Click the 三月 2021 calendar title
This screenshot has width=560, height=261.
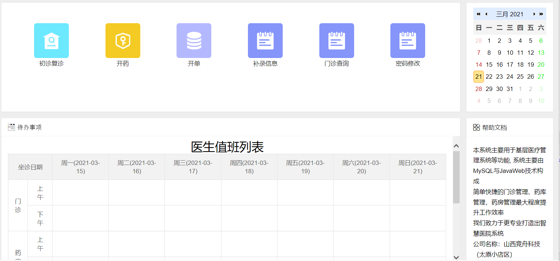510,14
